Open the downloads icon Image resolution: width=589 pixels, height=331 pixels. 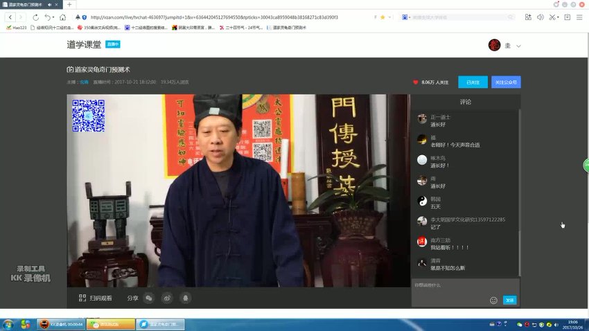(568, 17)
